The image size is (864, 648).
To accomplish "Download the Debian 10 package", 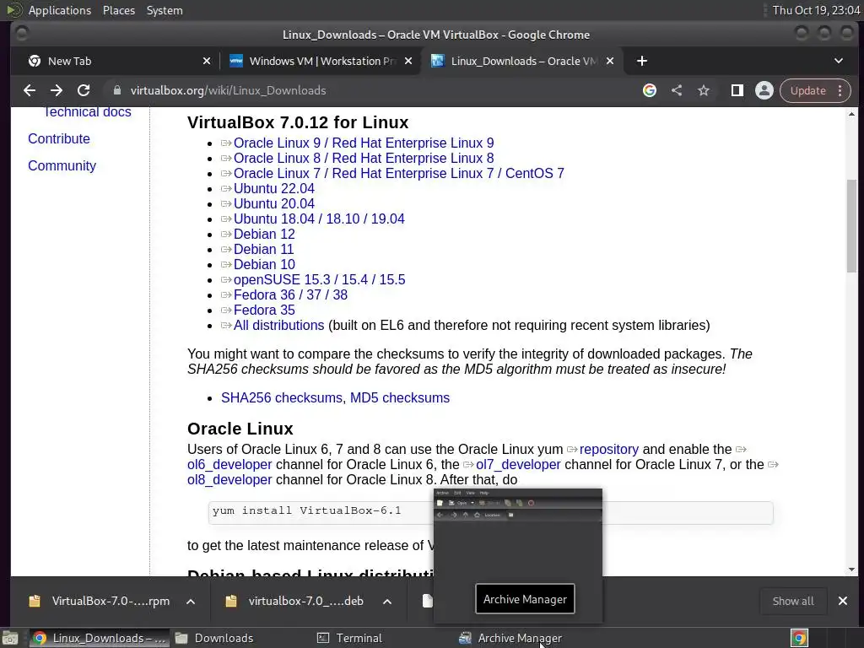I will 264,264.
